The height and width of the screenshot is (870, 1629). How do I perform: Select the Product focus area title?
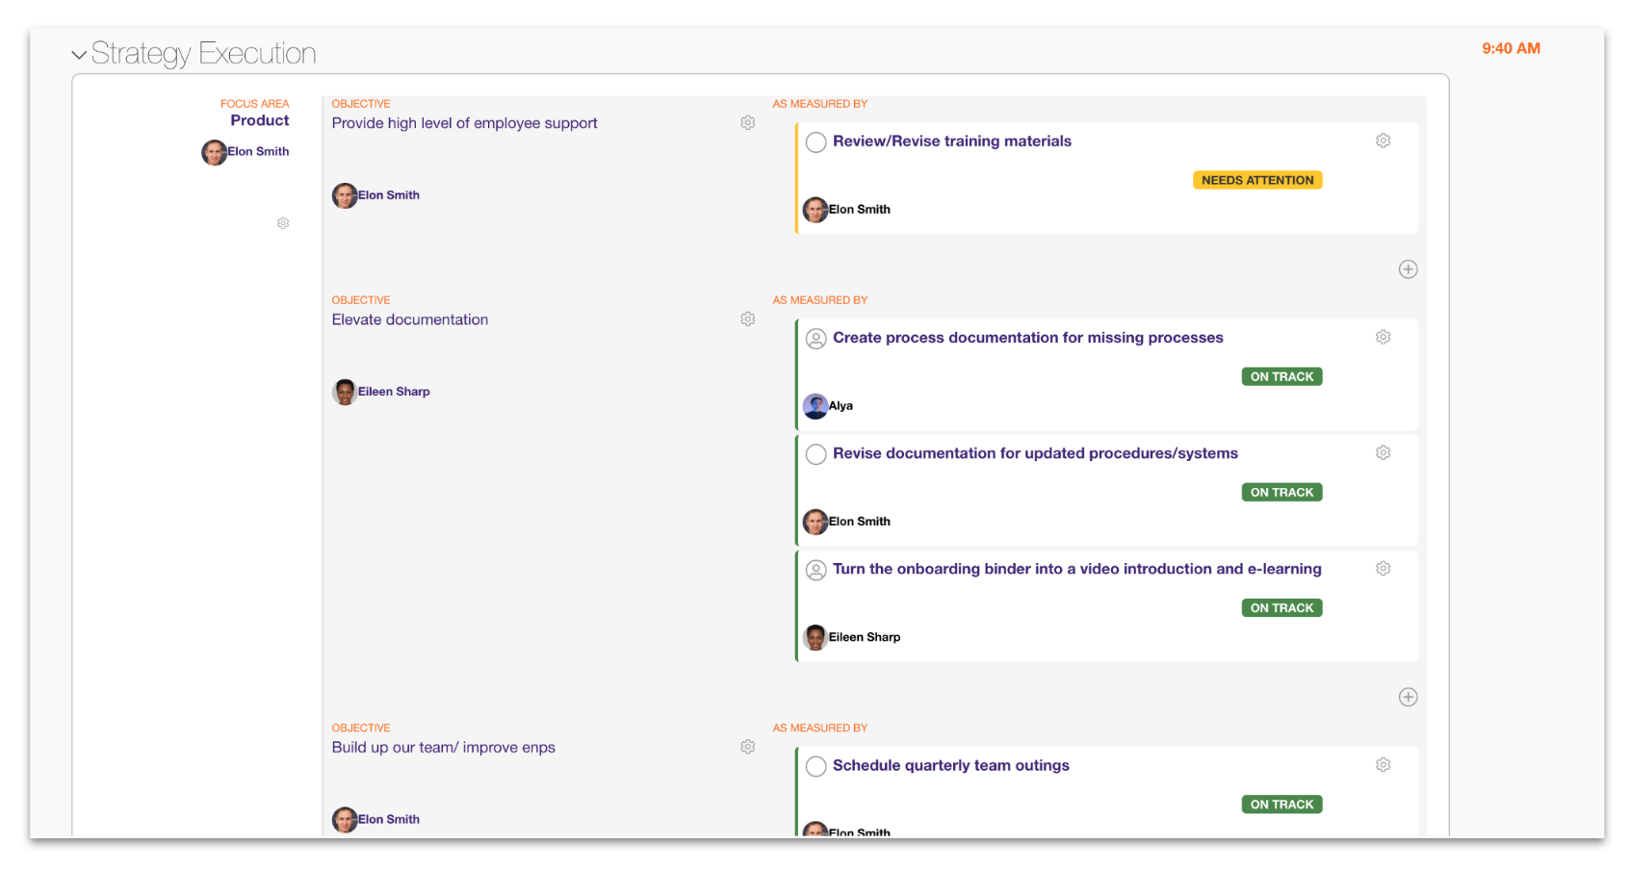coord(259,120)
